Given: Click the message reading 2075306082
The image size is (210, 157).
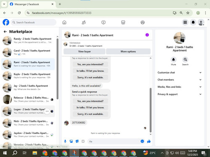Looking at the screenshot, I should tap(79, 123).
